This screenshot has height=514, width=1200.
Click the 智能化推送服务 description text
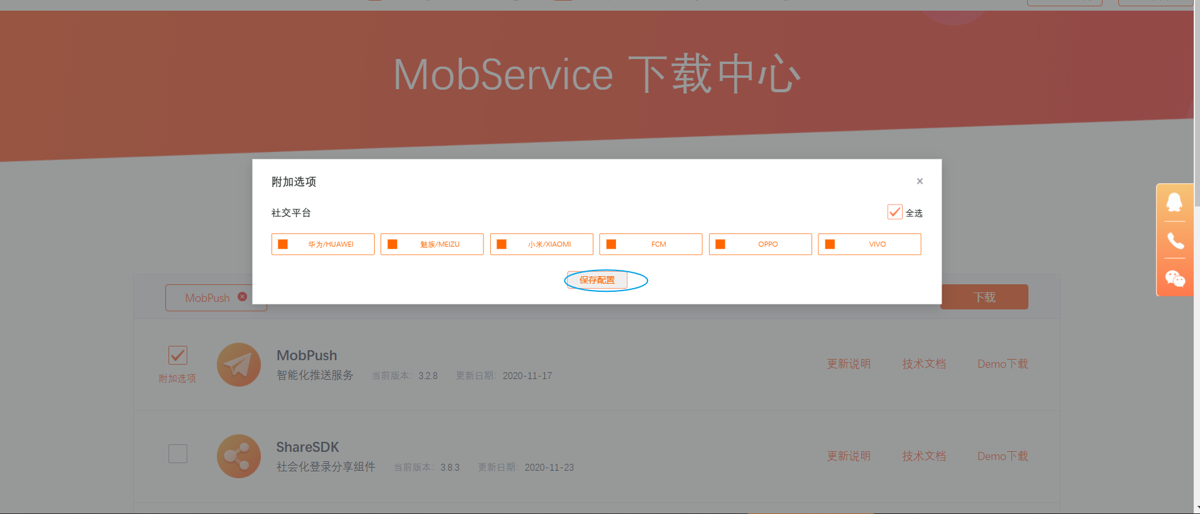coord(315,375)
